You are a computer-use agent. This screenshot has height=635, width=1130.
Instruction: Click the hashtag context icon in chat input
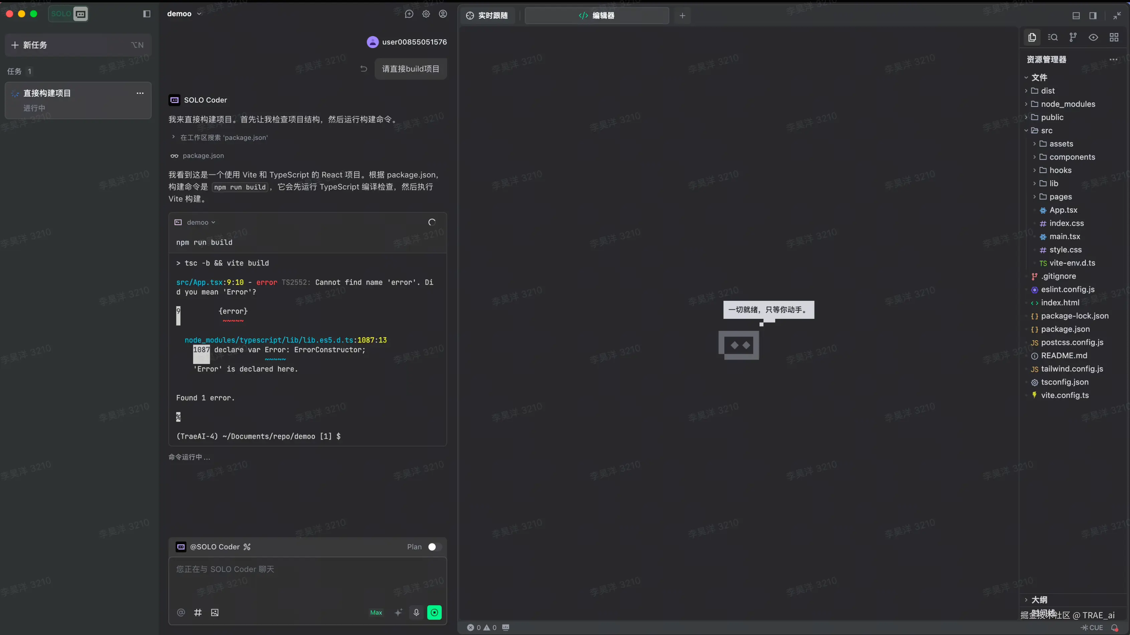click(198, 612)
